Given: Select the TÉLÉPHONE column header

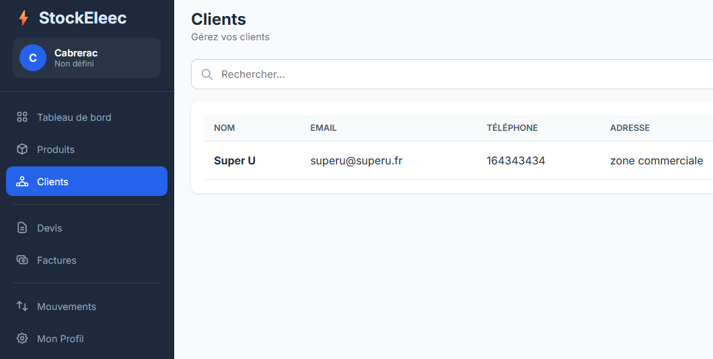Looking at the screenshot, I should [x=512, y=128].
